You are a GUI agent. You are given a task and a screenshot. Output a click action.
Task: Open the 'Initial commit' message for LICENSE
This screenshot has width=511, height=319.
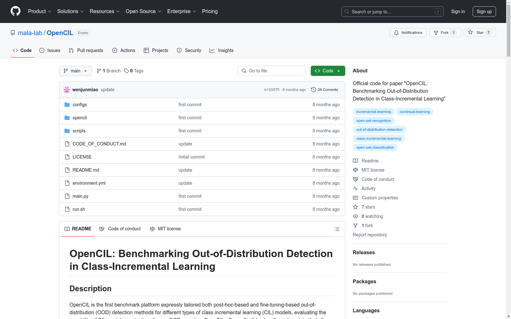pyautogui.click(x=192, y=157)
